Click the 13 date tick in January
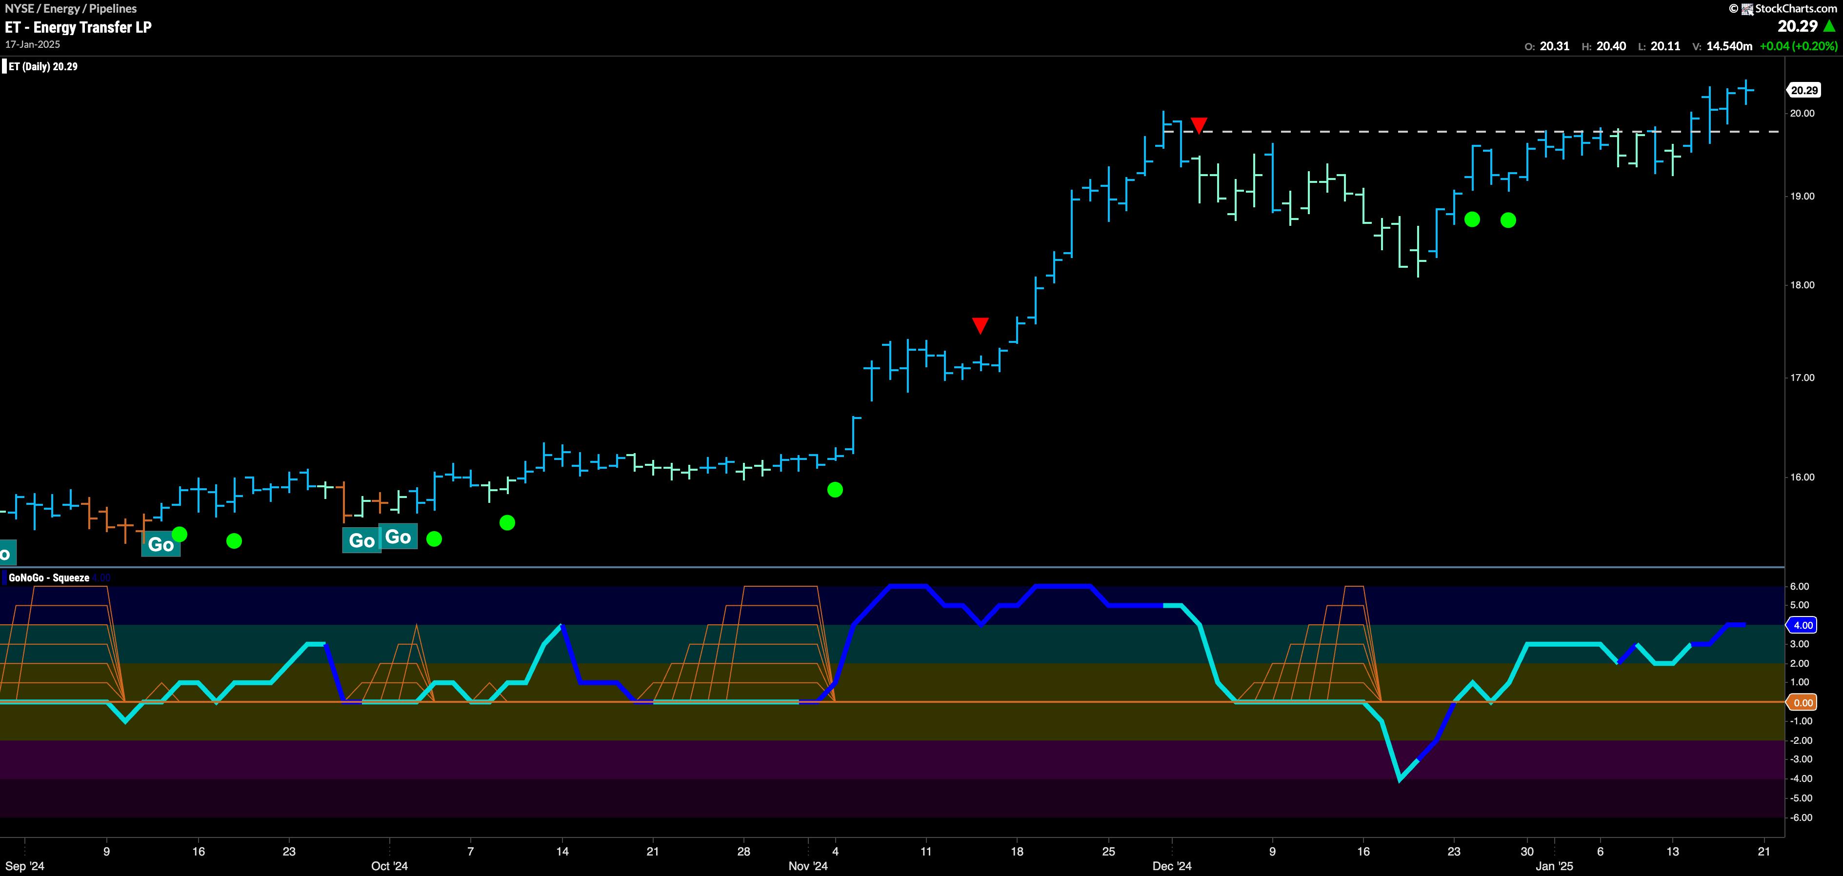Viewport: 1843px width, 876px height. point(1673,851)
